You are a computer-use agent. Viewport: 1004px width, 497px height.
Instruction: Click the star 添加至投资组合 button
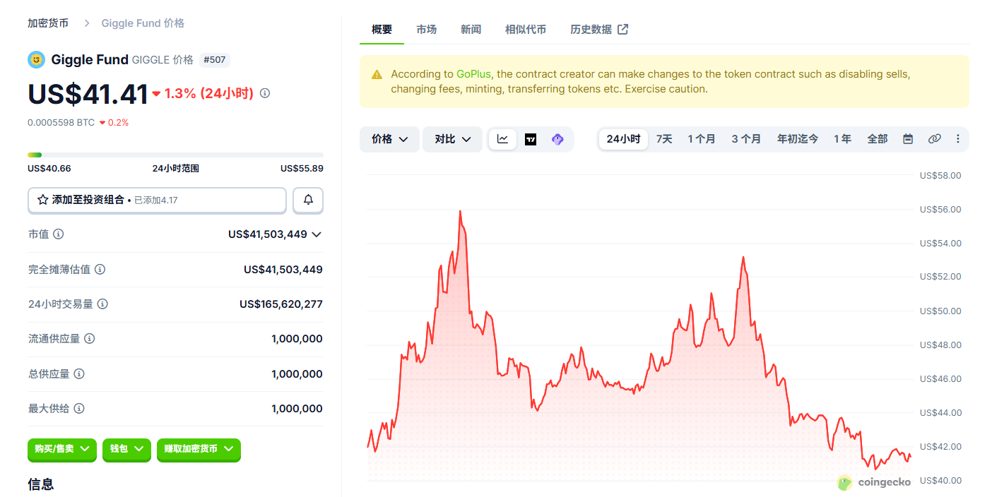[157, 200]
